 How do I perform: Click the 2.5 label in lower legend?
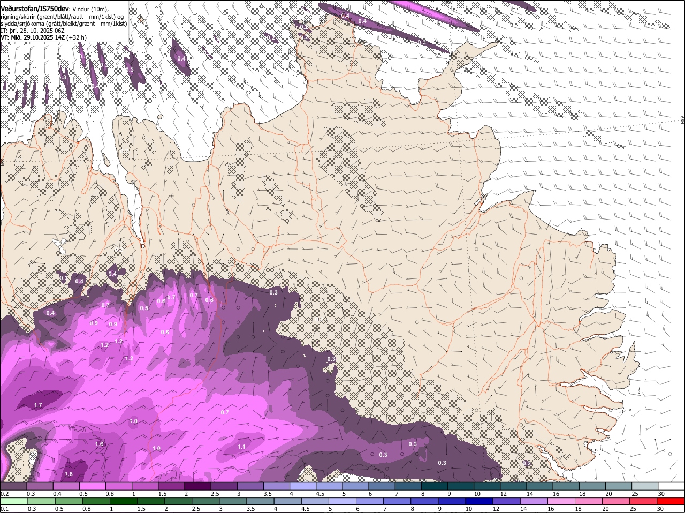click(196, 509)
